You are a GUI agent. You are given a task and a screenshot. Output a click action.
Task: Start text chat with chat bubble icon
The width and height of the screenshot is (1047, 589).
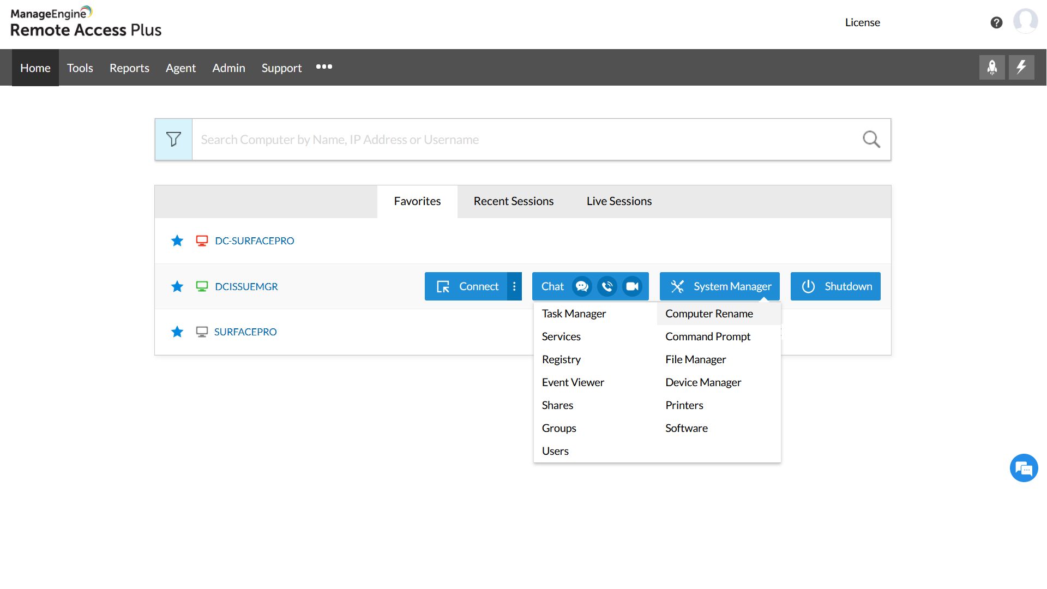pos(582,286)
